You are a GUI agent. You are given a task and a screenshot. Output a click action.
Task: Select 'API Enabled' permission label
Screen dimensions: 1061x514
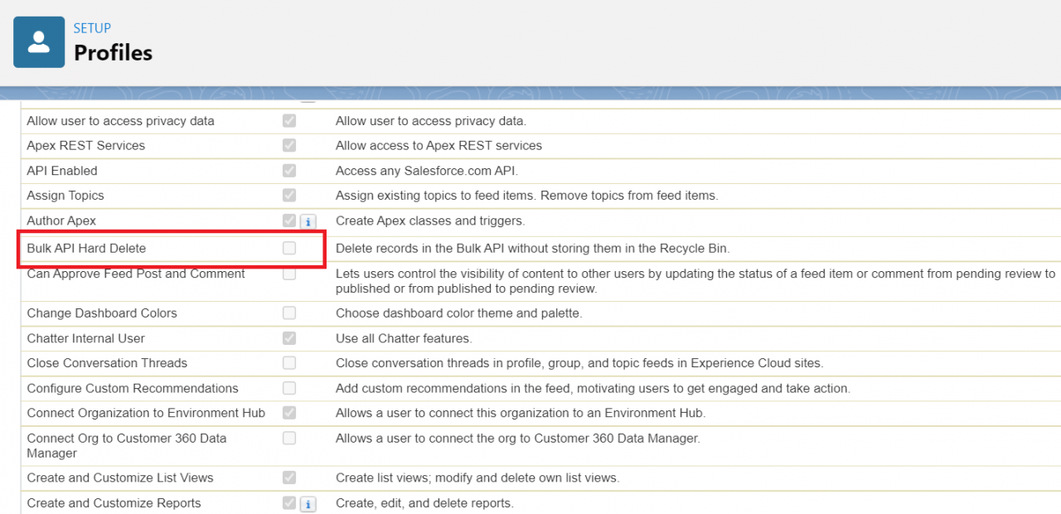click(62, 171)
